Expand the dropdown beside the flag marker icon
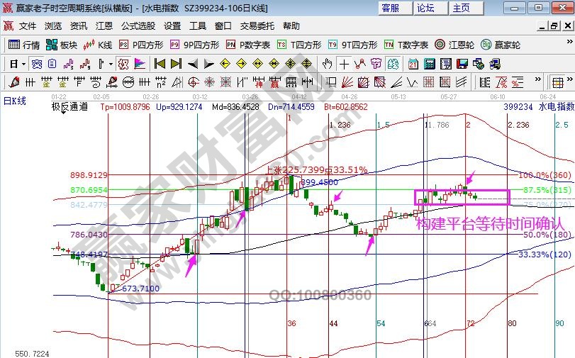This screenshot has width=575, height=358. tap(110, 64)
